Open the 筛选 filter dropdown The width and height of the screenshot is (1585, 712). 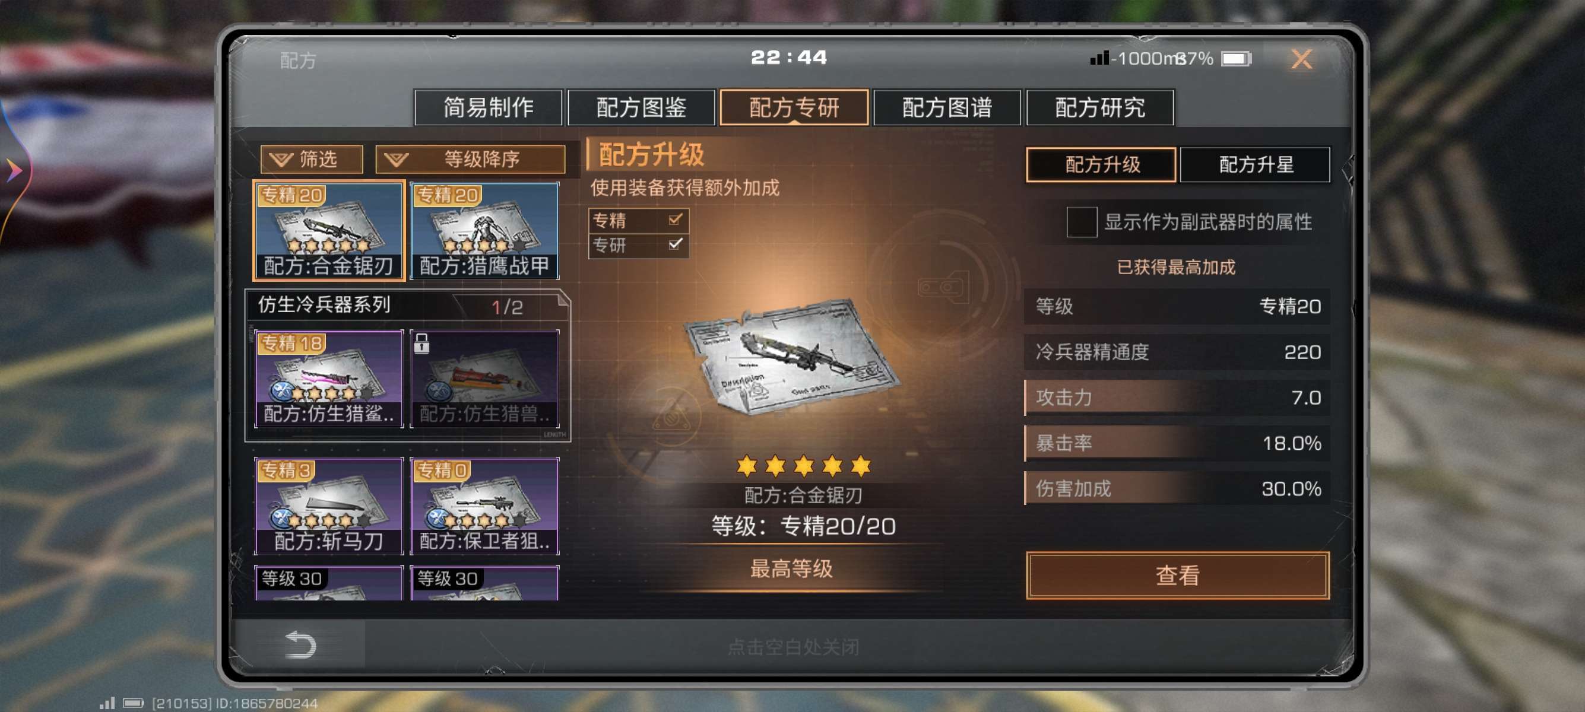point(311,160)
